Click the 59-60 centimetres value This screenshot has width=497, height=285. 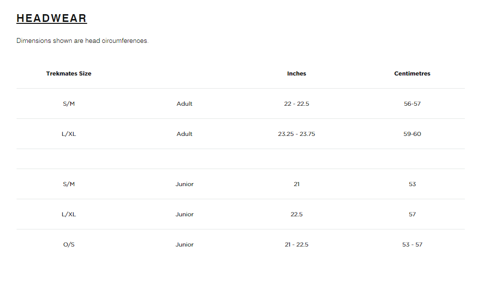[x=412, y=134]
